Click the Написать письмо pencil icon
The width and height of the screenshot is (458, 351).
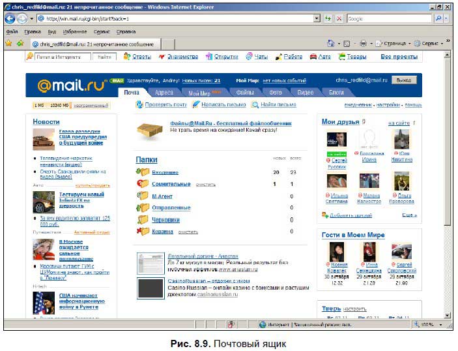coord(195,104)
